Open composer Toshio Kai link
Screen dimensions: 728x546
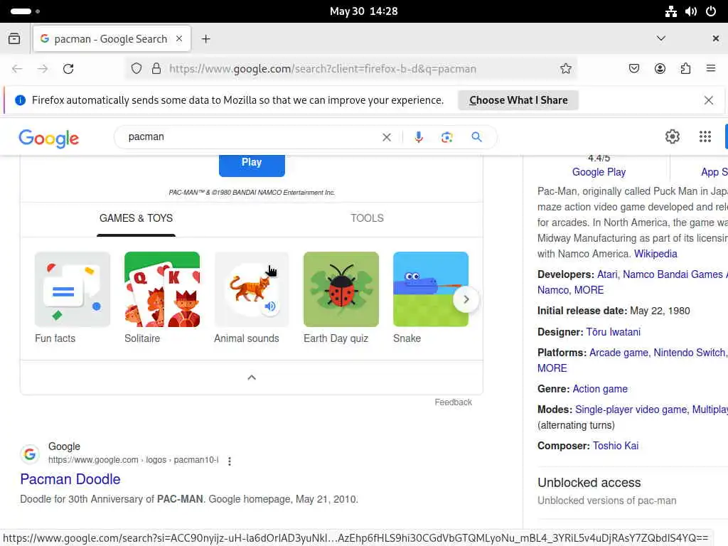click(x=615, y=446)
